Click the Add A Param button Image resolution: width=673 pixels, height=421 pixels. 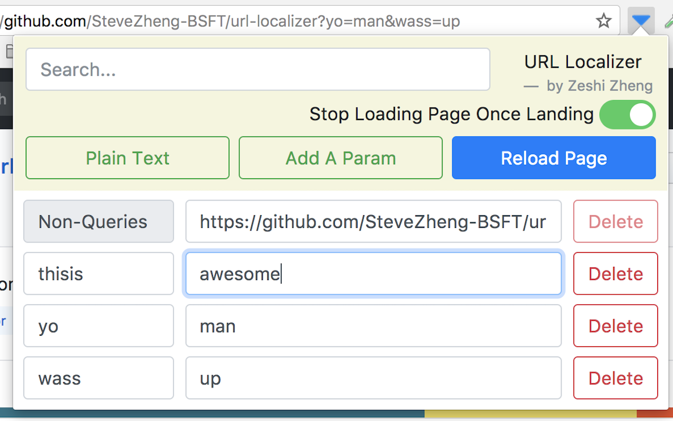point(340,158)
